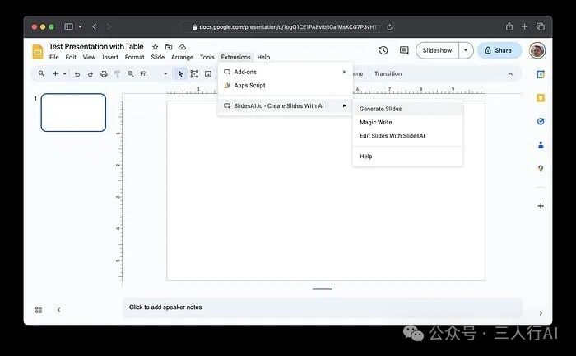Viewport: 576px width, 356px height.
Task: Click the move to folder icon
Action: (x=169, y=47)
